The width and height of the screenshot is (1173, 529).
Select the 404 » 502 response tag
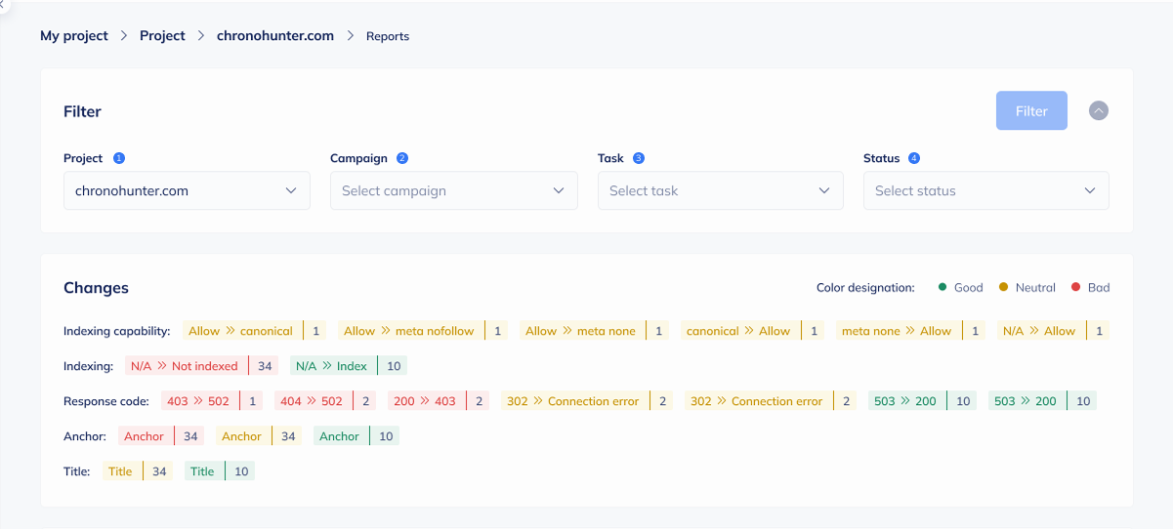[x=323, y=401]
